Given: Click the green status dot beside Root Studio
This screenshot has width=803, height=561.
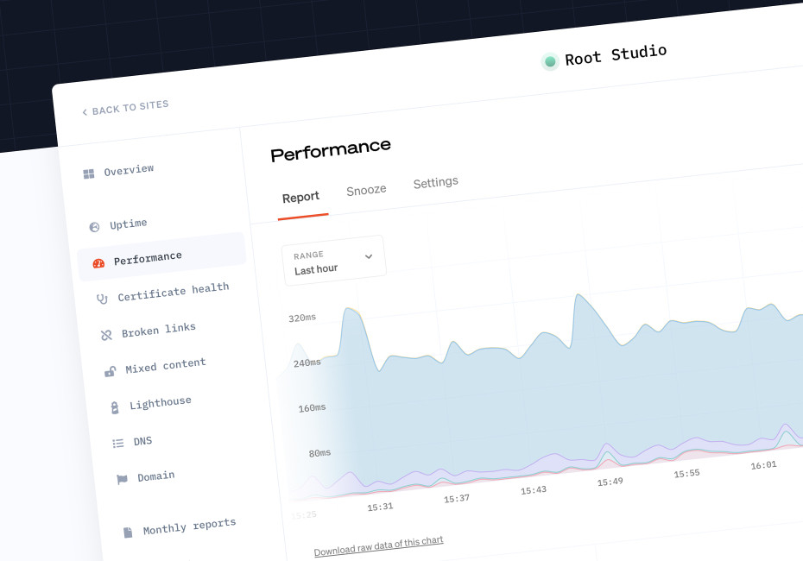Looking at the screenshot, I should [x=550, y=62].
